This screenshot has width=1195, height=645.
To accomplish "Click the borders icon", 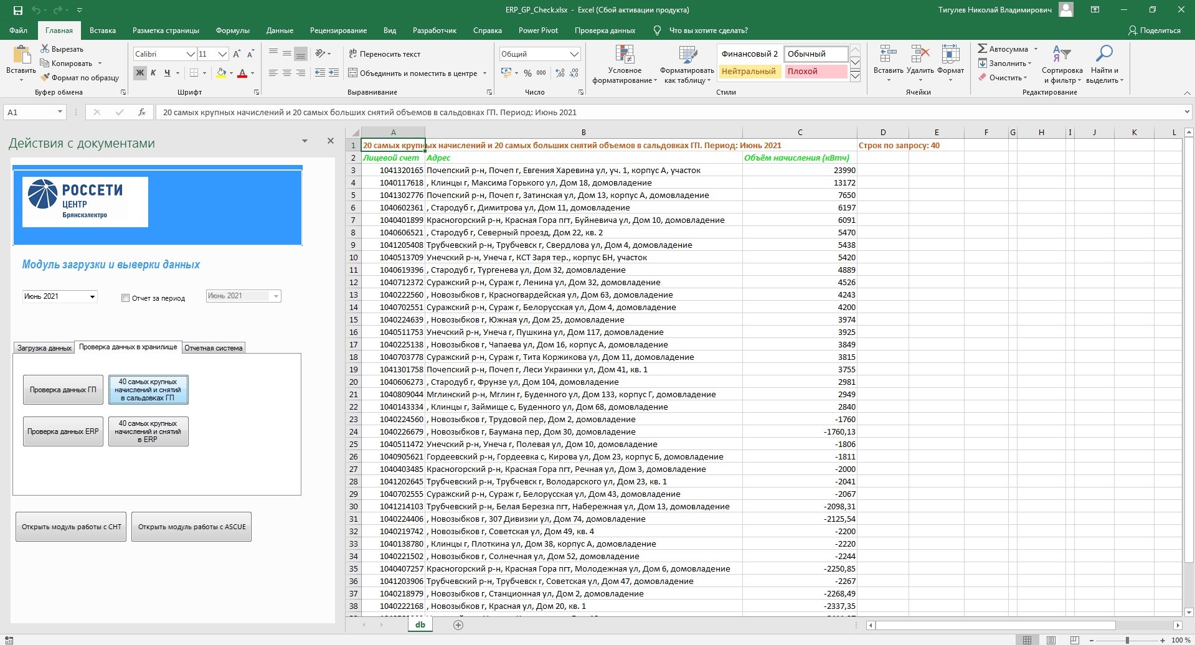I will tap(194, 73).
